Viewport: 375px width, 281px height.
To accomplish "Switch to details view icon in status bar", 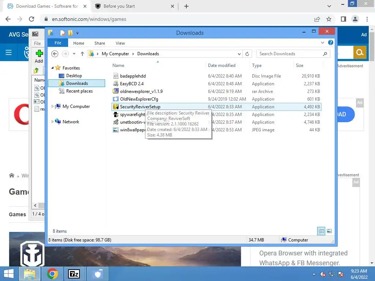I will 321,231.
